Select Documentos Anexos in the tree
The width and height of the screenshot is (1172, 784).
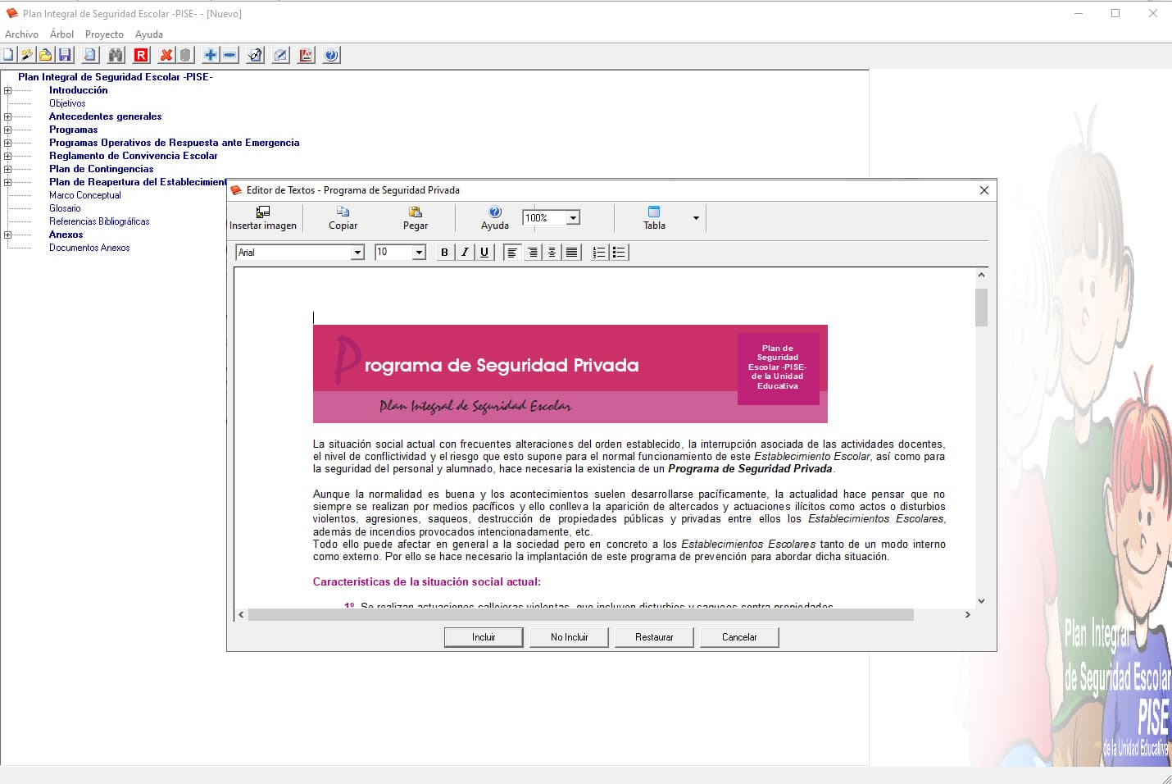click(x=89, y=248)
